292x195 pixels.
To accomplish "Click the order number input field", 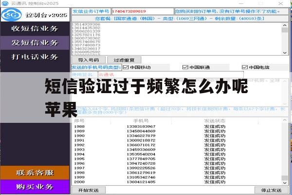I will tap(143, 11).
